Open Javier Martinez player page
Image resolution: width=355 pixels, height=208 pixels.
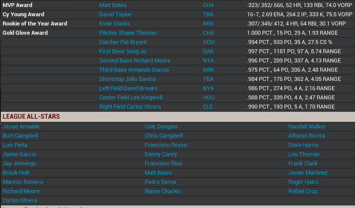click(308, 173)
